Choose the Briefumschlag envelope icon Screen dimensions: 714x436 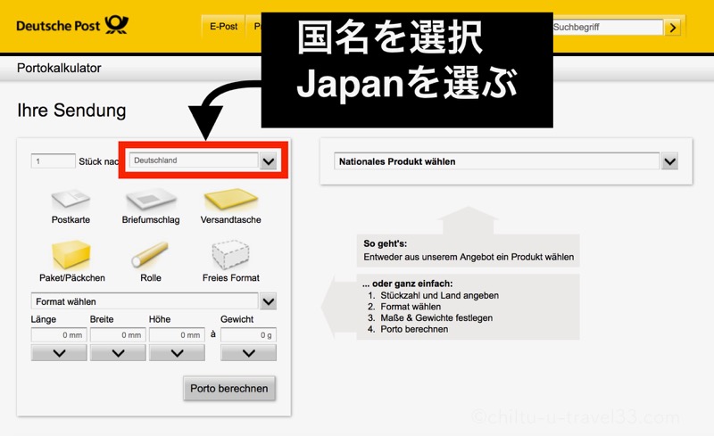click(151, 199)
